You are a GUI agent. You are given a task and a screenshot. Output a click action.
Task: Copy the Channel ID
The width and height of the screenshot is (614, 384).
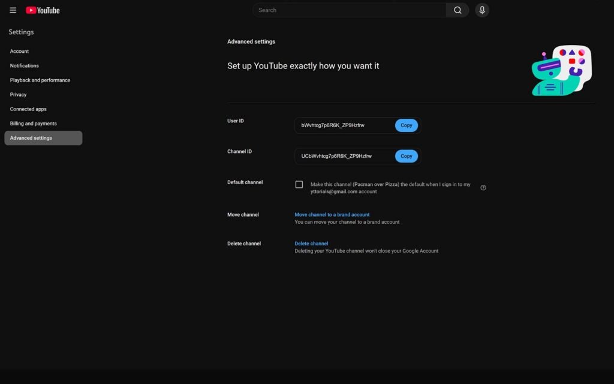pyautogui.click(x=406, y=156)
